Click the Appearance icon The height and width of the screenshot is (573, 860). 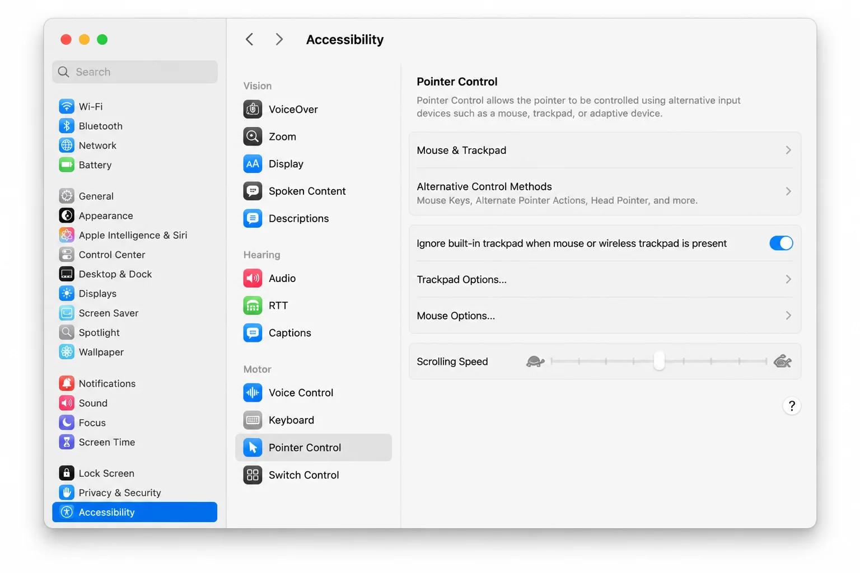point(67,215)
